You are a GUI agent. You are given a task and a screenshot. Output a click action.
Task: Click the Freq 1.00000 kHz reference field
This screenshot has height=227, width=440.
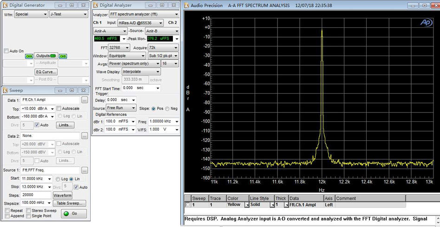[164, 121]
